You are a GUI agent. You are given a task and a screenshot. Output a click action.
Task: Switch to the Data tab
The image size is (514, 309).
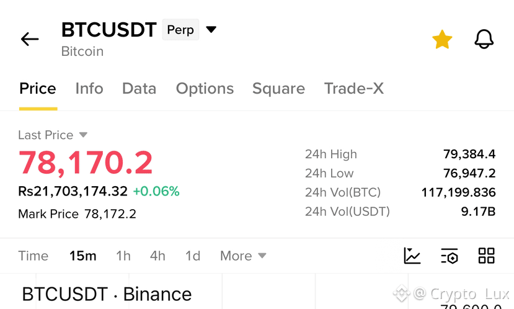click(x=139, y=89)
